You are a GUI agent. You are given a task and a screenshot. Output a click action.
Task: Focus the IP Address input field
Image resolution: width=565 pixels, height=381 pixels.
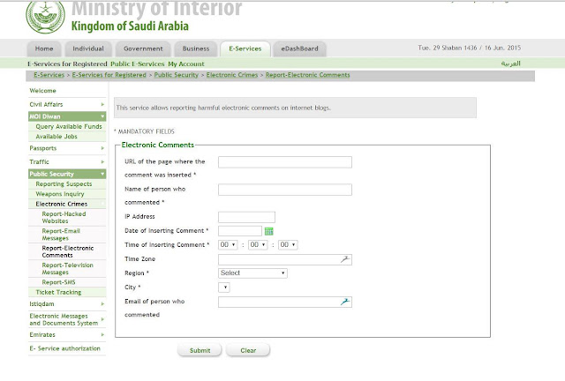point(246,217)
